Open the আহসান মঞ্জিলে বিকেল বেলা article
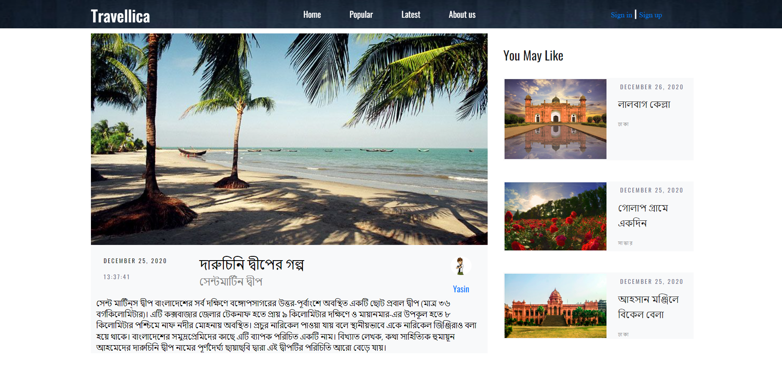The image size is (782, 371). click(648, 307)
